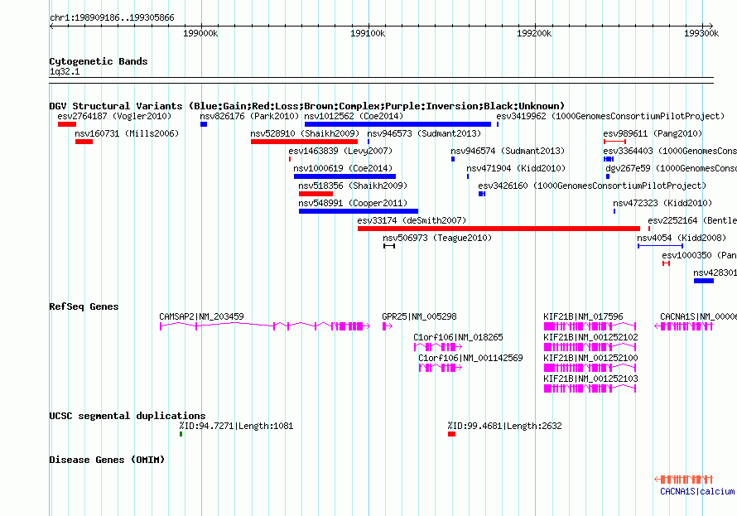Click the green segmental duplication block
The width and height of the screenshot is (737, 516).
click(x=181, y=434)
